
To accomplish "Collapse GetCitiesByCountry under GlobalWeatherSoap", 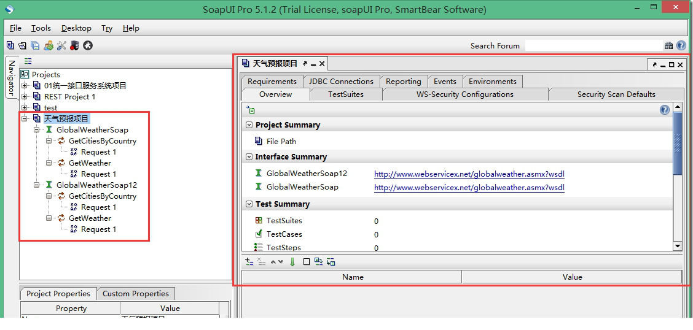I will (49, 140).
